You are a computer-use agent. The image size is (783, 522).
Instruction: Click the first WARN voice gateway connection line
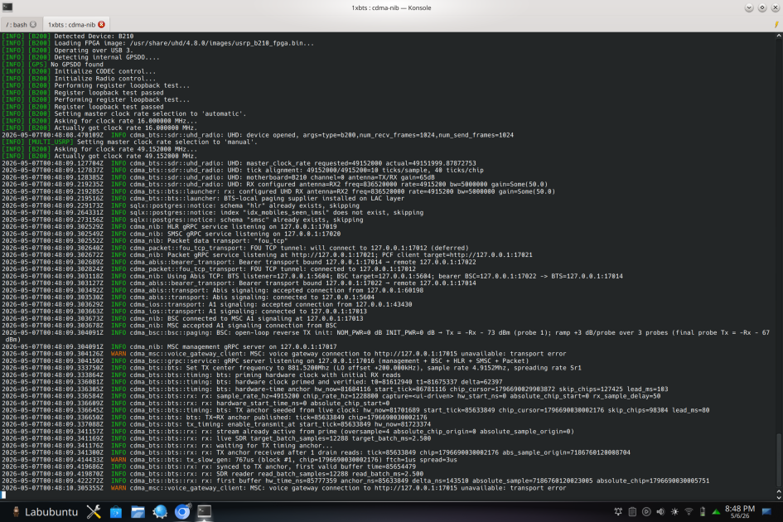(283, 354)
